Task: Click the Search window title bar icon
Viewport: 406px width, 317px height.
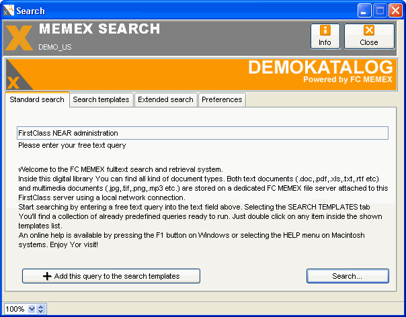Action: tap(9, 10)
